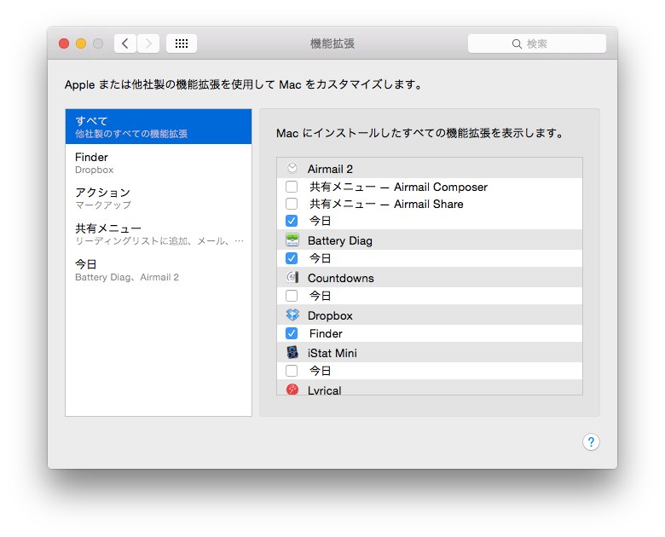Click 共有メニュー — Airmail Share label

click(x=386, y=204)
